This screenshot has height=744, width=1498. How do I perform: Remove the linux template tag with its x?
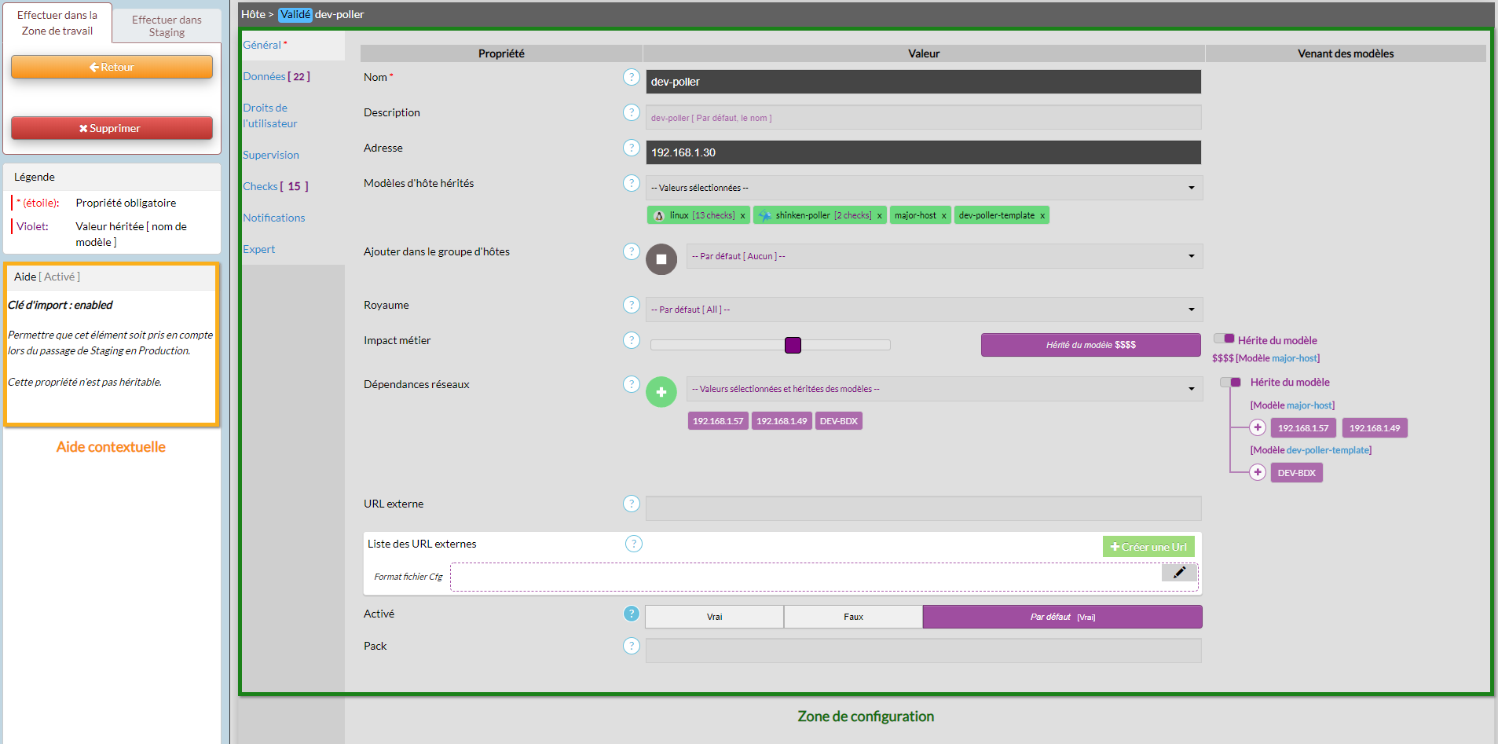click(x=742, y=216)
